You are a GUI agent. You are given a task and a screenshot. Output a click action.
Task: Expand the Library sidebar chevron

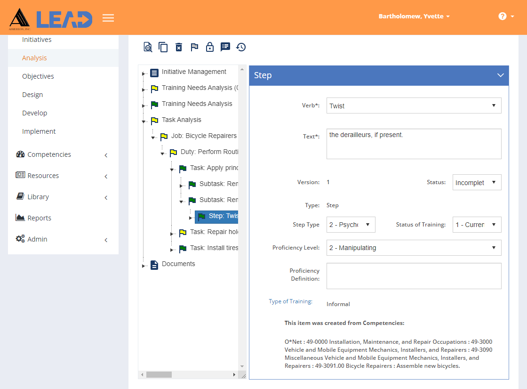coord(106,197)
